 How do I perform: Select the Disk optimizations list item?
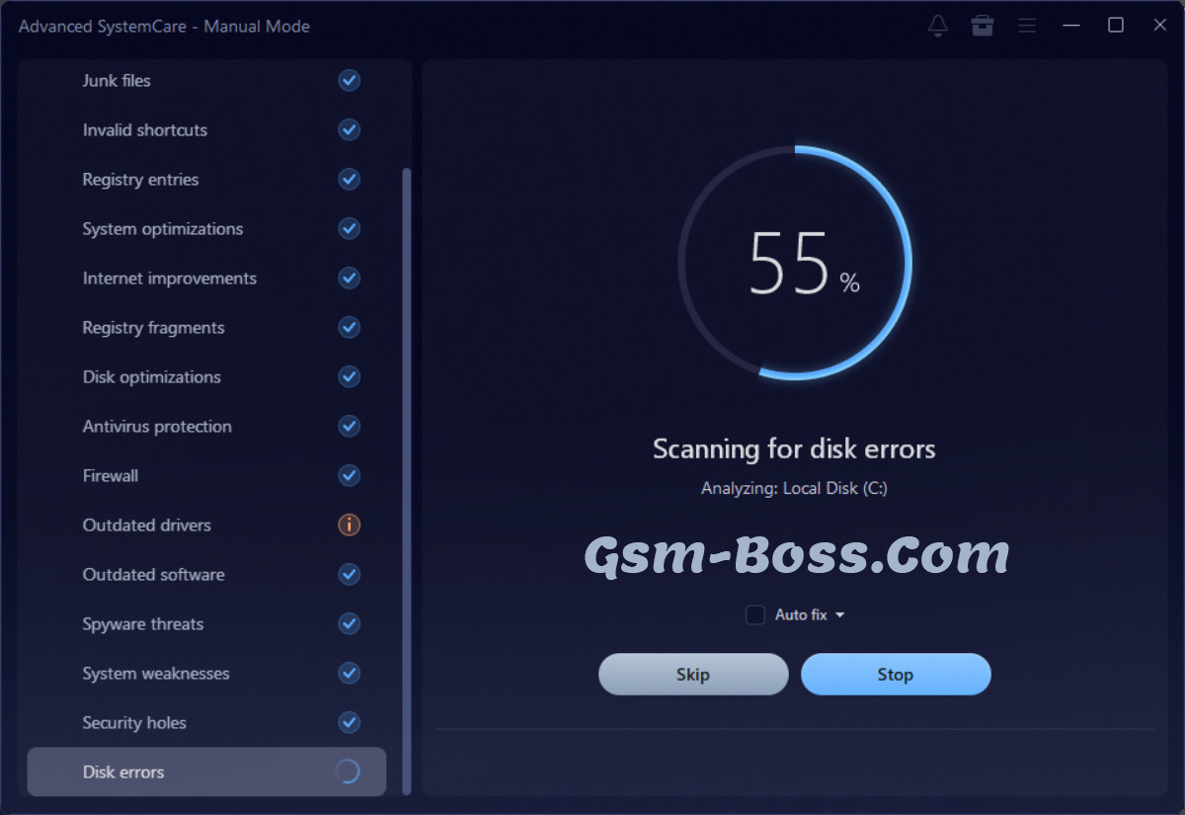pyautogui.click(x=206, y=376)
